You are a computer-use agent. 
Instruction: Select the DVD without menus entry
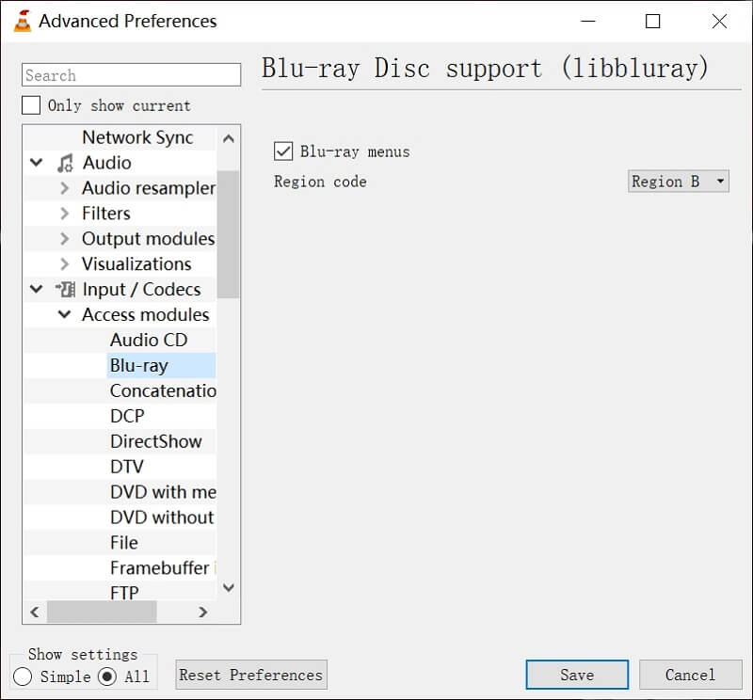pyautogui.click(x=162, y=517)
